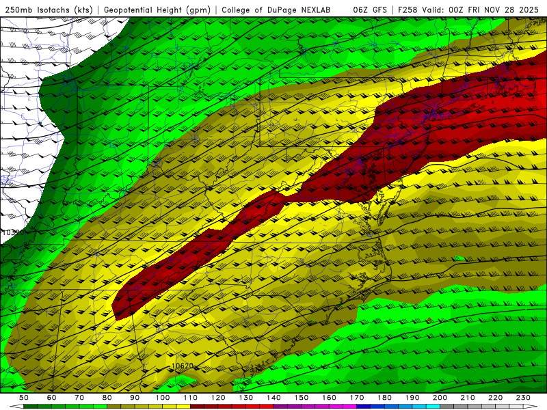The image size is (547, 410).
Task: Click the legend value 220
Action: [495, 398]
